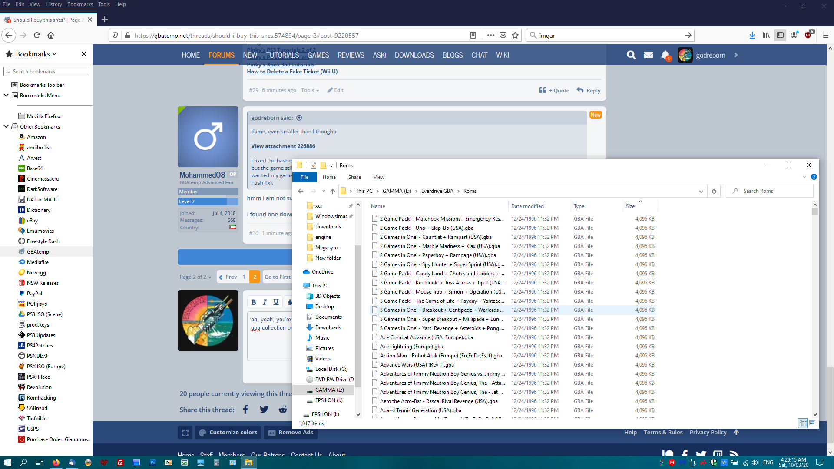Open the post #29 Tools dropdown
The height and width of the screenshot is (469, 834).
coord(310,90)
